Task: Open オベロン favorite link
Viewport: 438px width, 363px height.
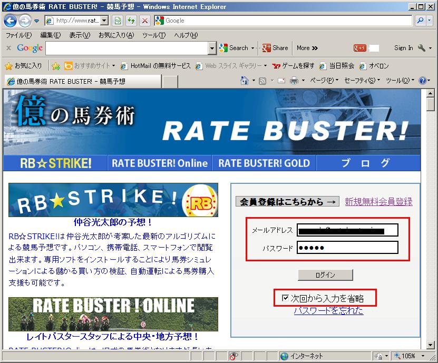Action: coord(374,66)
